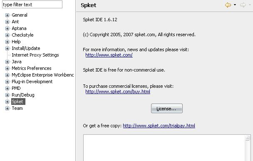Open the spket.com buy.html link
The height and width of the screenshot is (161, 253).
click(x=118, y=92)
